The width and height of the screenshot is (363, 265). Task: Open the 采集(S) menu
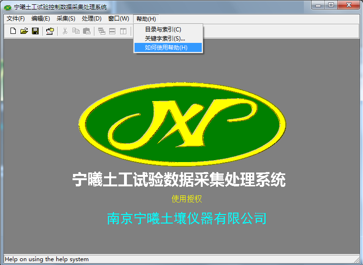[66, 19]
